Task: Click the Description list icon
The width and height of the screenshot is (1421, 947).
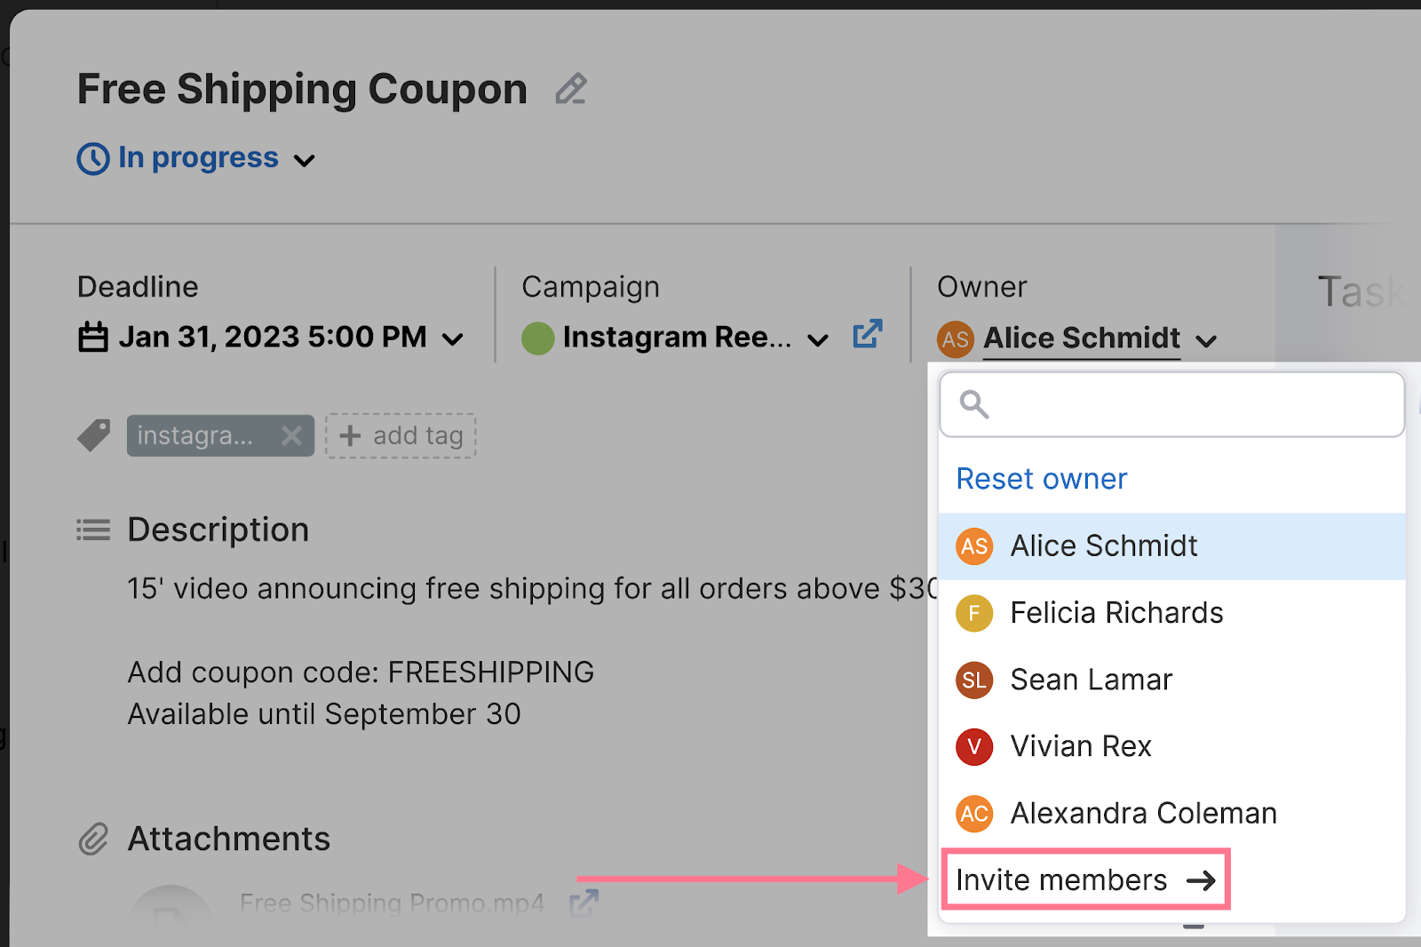Action: tap(93, 530)
